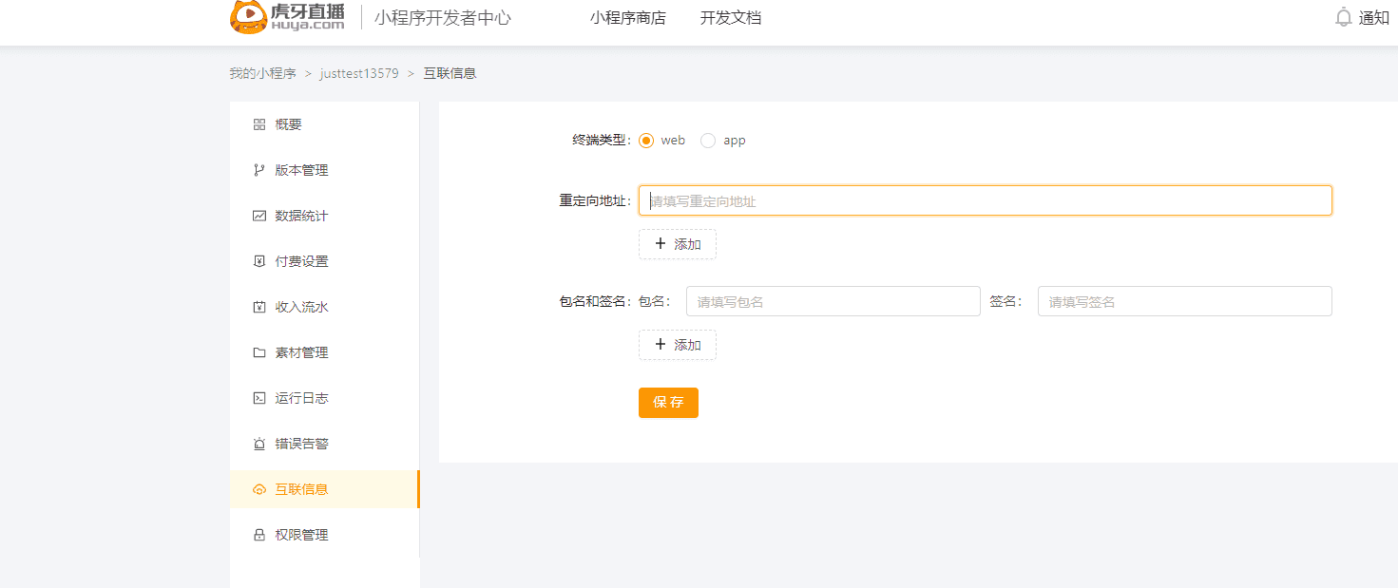Click 添加 under the redirect address field

click(677, 244)
